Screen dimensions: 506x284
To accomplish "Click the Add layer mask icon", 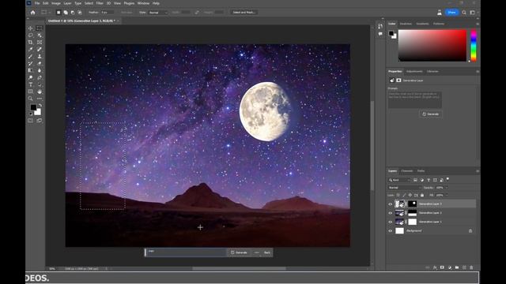I will pyautogui.click(x=442, y=267).
